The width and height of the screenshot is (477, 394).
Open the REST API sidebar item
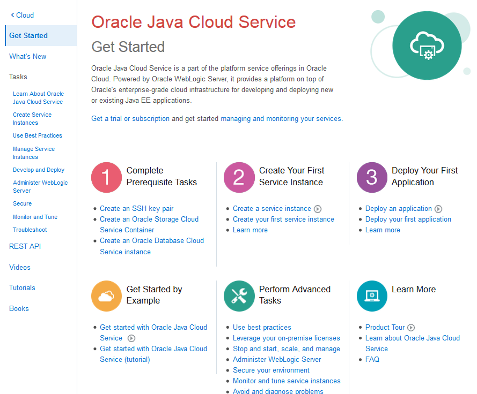[x=25, y=246]
